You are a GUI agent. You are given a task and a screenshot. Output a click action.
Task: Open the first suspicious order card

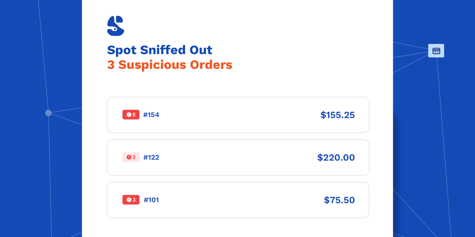238,115
